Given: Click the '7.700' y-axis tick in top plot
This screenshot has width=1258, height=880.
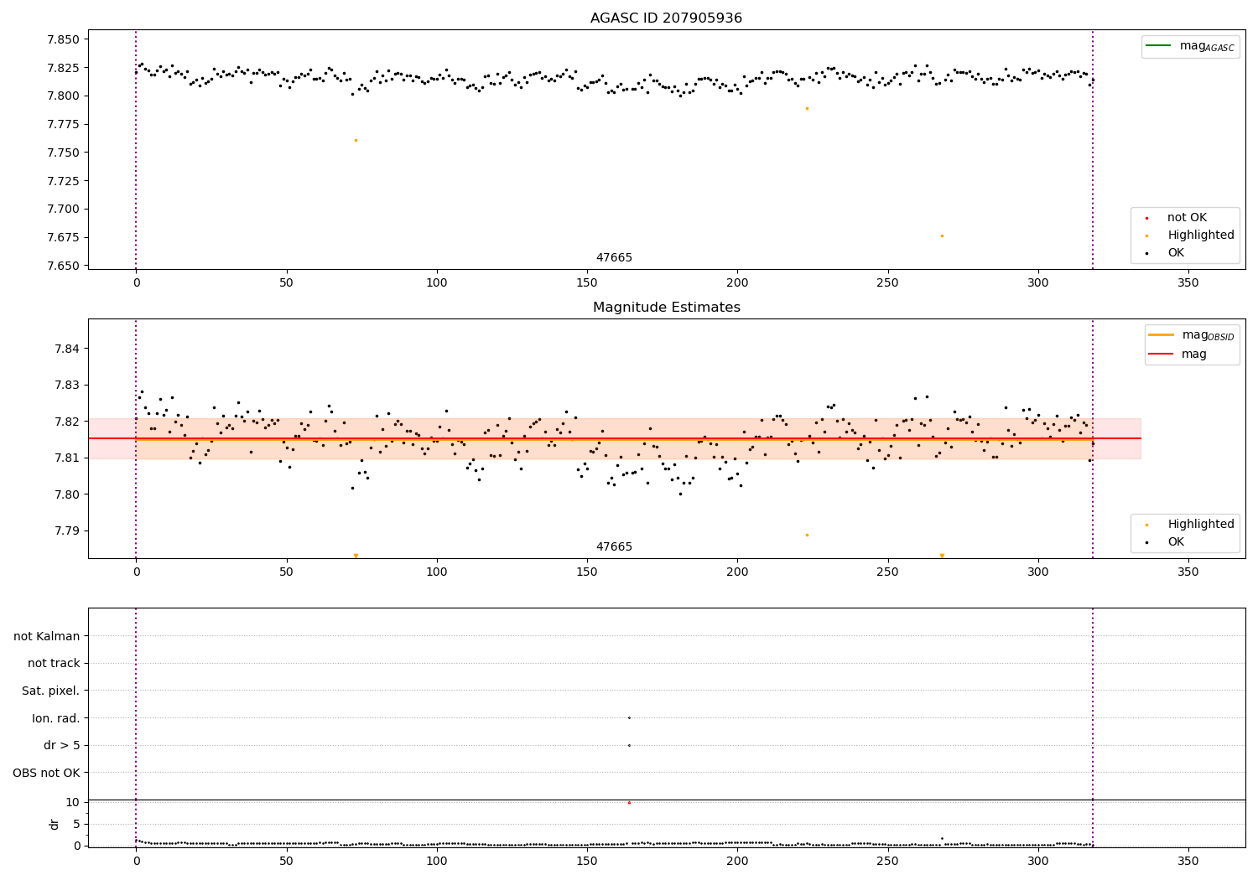Looking at the screenshot, I should click(63, 210).
